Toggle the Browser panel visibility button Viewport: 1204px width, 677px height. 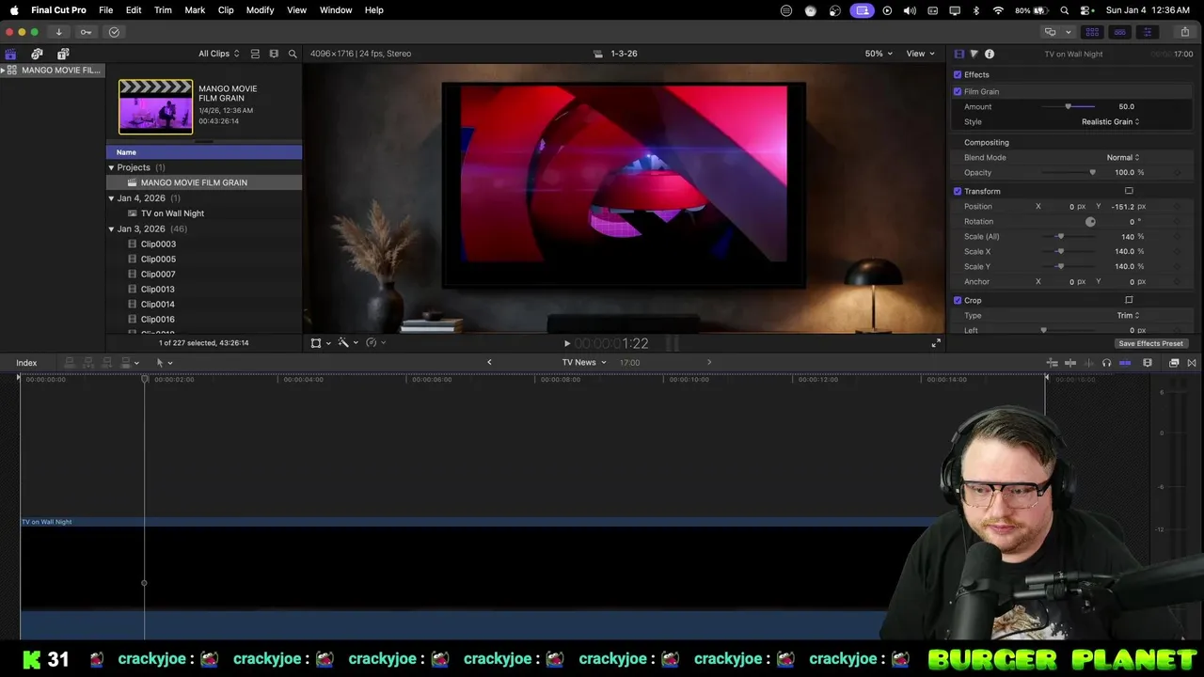pyautogui.click(x=1092, y=32)
